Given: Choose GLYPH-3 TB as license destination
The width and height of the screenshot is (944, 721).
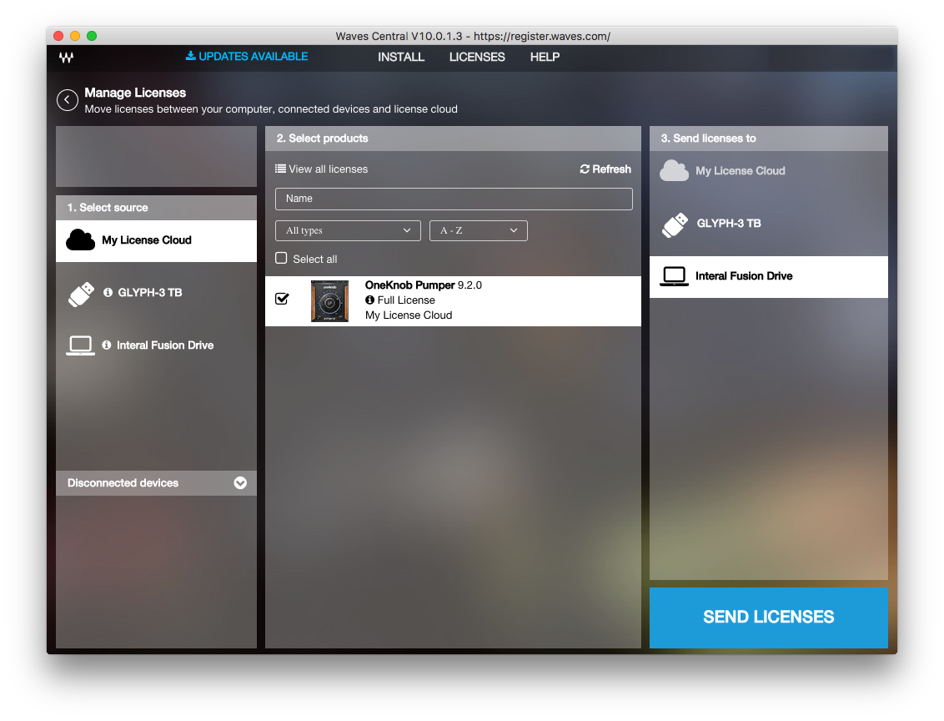Looking at the screenshot, I should pyautogui.click(x=769, y=224).
